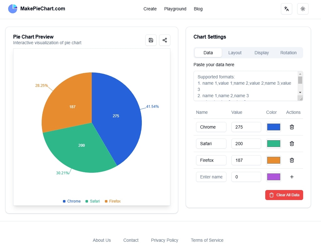This screenshot has height=248, width=321.
Task: Open the Display settings tab
Action: coord(261,53)
